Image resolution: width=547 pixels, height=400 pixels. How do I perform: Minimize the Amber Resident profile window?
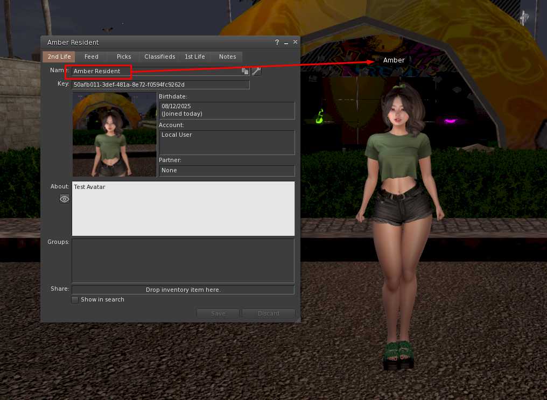click(x=286, y=43)
